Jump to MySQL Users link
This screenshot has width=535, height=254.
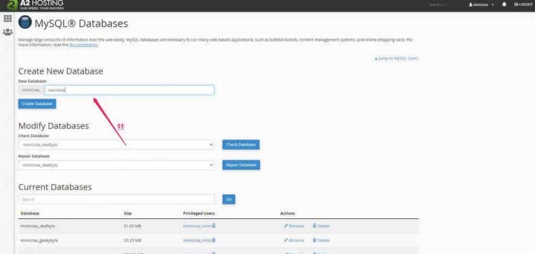[396, 59]
